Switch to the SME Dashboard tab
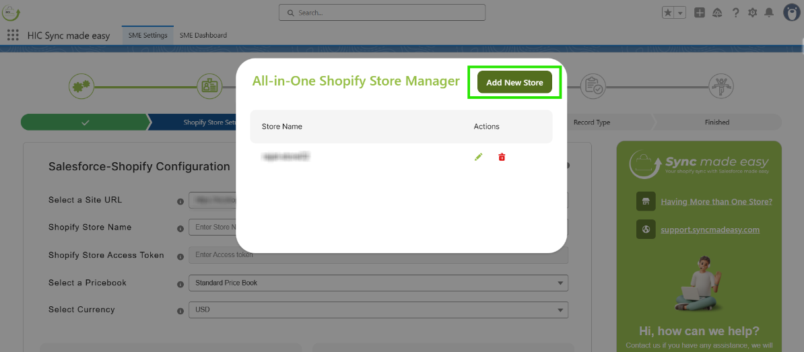This screenshot has height=352, width=804. click(x=203, y=36)
